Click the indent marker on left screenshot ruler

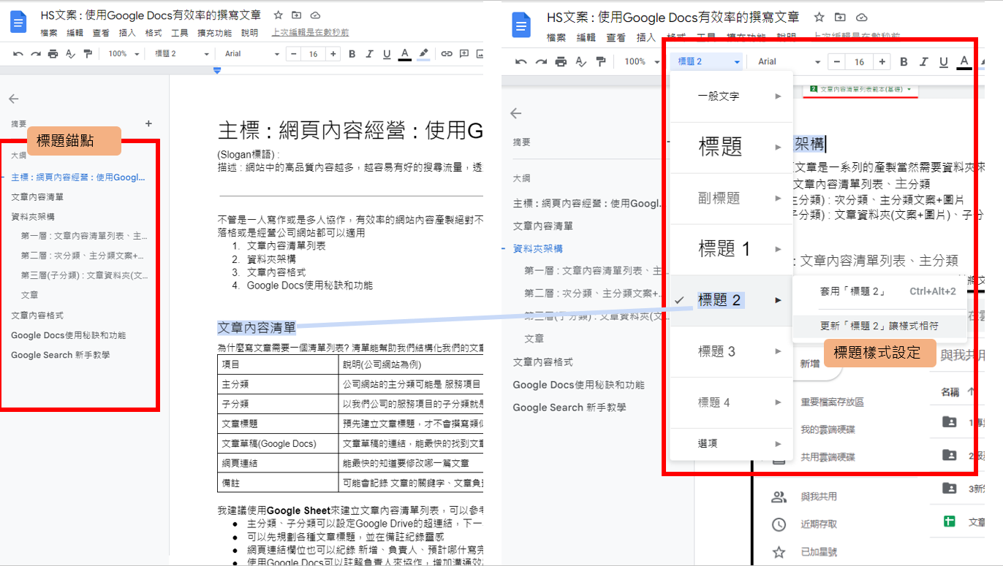tap(217, 71)
